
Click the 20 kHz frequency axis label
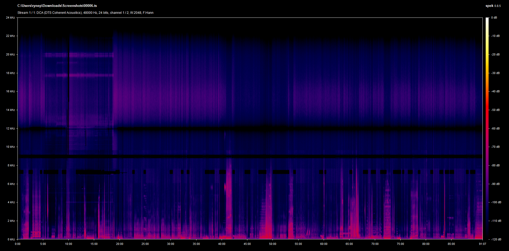click(x=10, y=55)
